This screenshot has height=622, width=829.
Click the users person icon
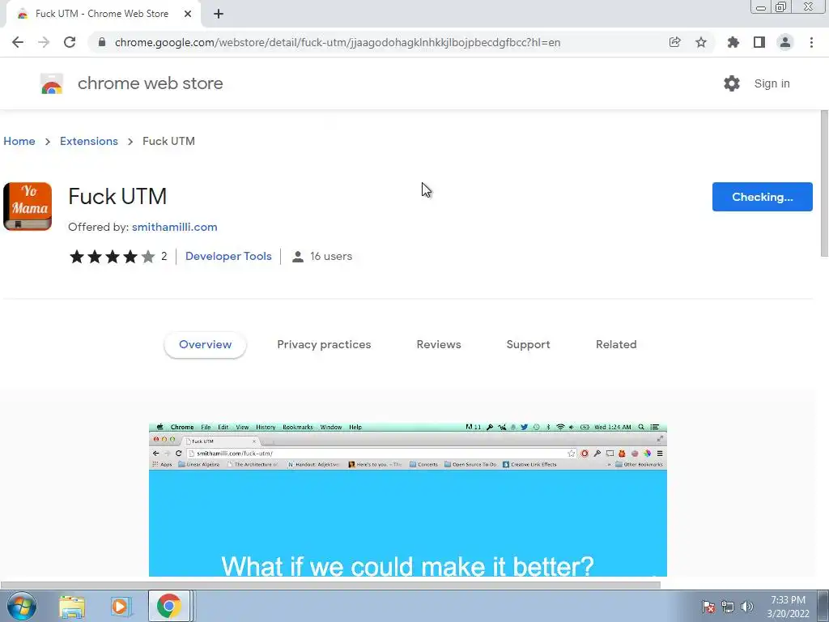click(298, 257)
